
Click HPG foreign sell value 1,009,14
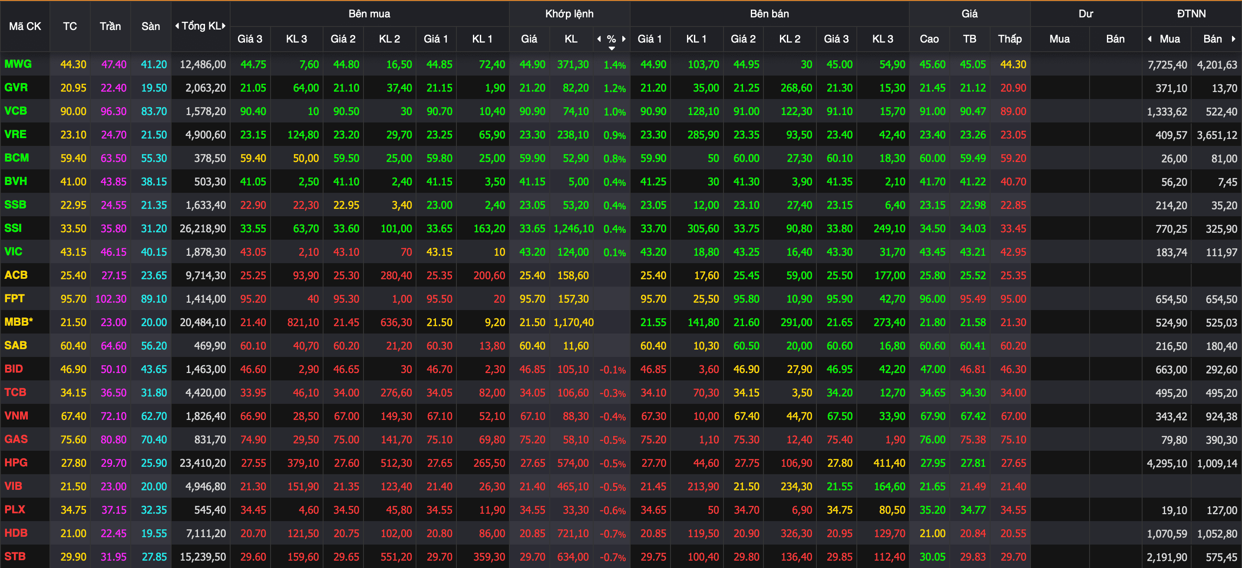[x=1217, y=463]
